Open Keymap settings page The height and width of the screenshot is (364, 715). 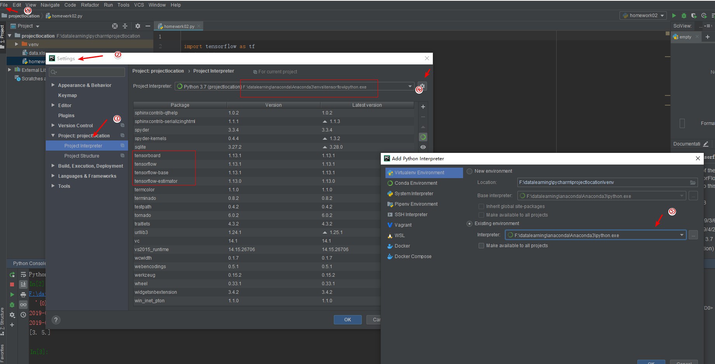pyautogui.click(x=68, y=95)
